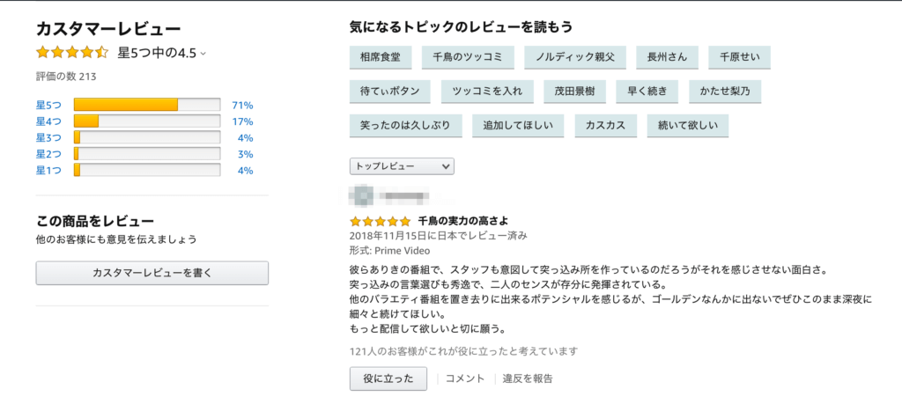Click the blurred reviewer avatar
902x404 pixels.
362,194
